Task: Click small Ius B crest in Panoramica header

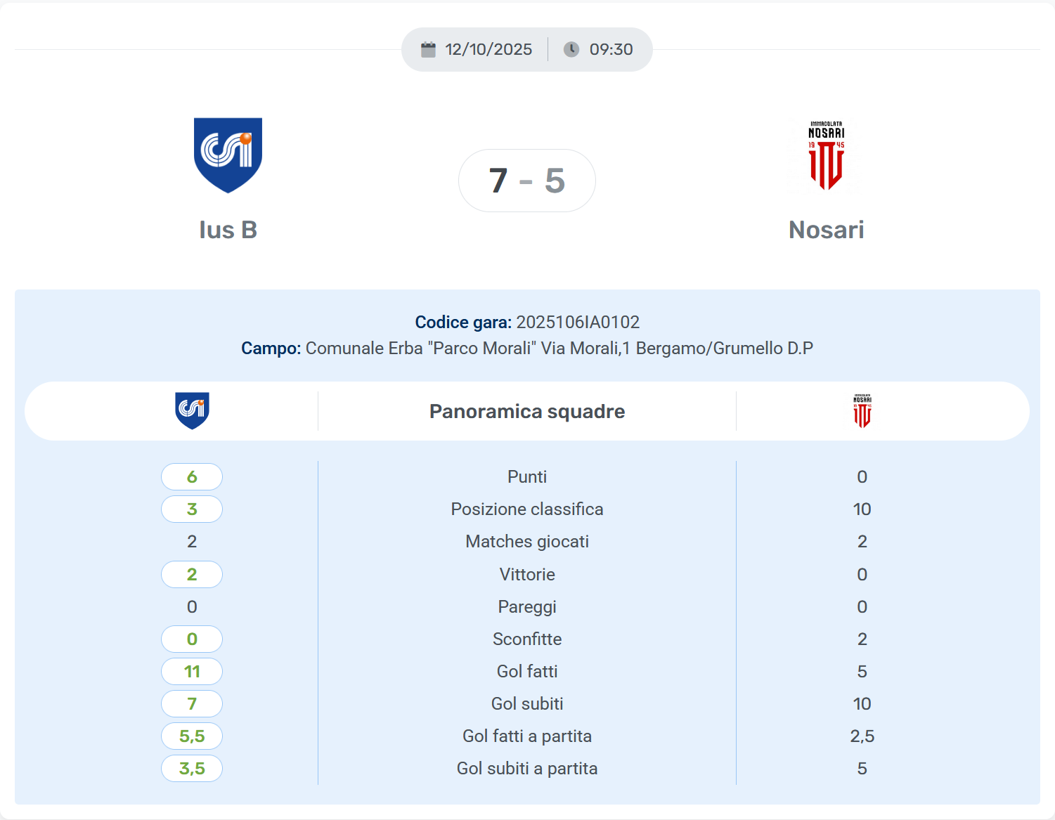Action: 192,410
